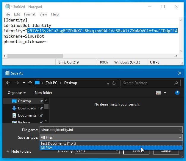Click Notepad vertical scroll up arrow
This screenshot has width=186, height=161.
[x=181, y=20]
